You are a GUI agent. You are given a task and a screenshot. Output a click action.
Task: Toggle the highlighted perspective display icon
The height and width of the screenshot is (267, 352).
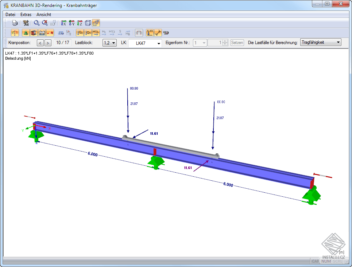96,23
